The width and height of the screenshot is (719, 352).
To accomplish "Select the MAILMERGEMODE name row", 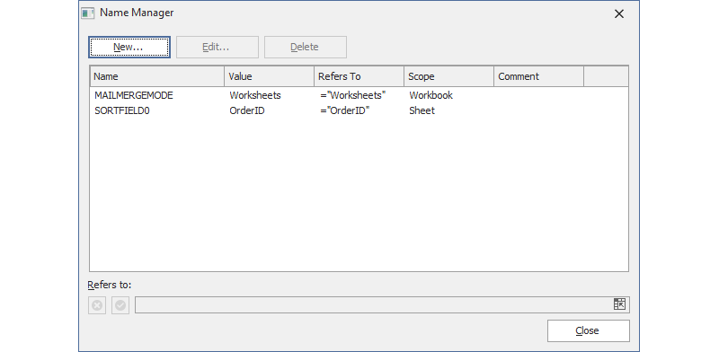I will tap(359, 95).
